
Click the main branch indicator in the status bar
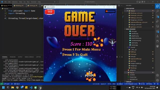[7, 84]
